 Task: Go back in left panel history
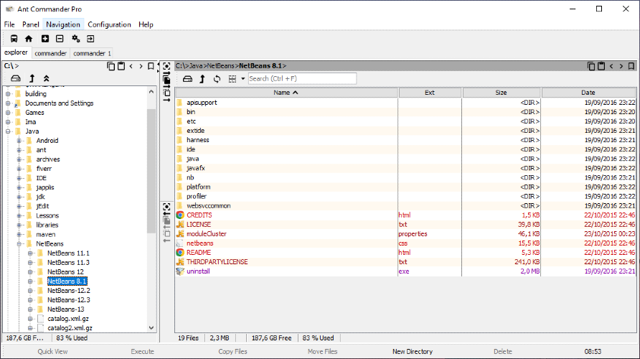click(x=131, y=66)
